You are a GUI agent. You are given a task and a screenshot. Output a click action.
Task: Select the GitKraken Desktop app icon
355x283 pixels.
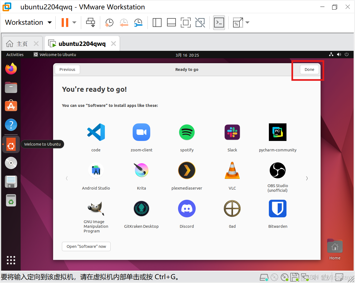pyautogui.click(x=141, y=209)
